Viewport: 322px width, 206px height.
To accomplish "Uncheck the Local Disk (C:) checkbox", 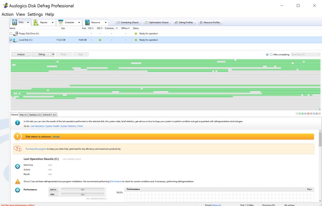I will (11, 40).
